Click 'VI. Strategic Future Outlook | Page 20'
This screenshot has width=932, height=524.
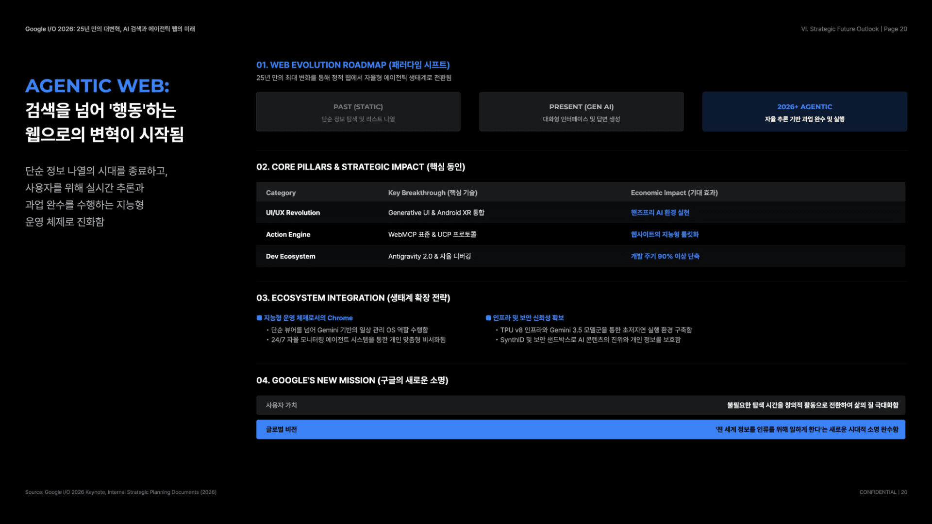click(854, 29)
